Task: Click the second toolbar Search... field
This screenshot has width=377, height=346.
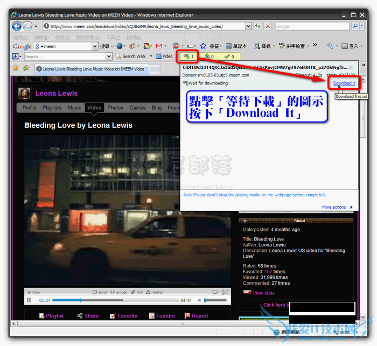Action: (65, 57)
